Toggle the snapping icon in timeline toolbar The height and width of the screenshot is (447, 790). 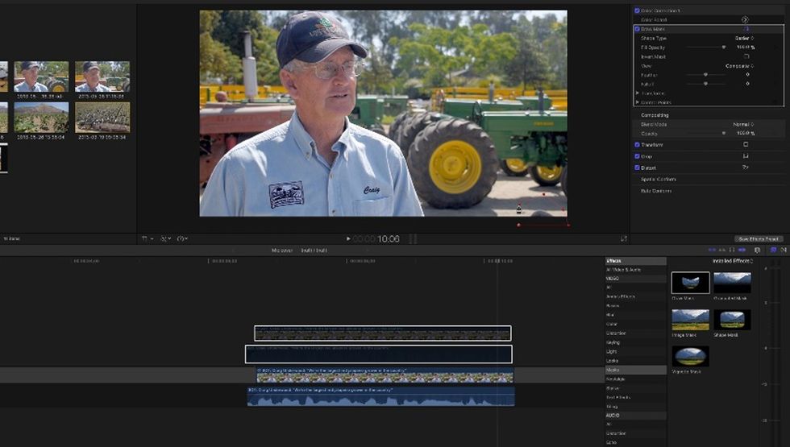tap(742, 250)
